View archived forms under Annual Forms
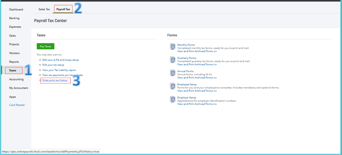The width and height of the screenshot is (342, 155). click(197, 78)
